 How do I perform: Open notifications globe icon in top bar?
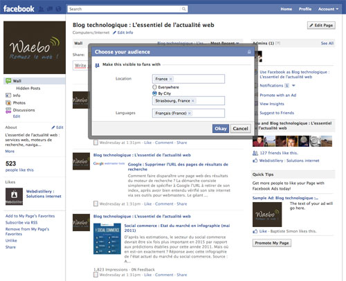(59, 9)
